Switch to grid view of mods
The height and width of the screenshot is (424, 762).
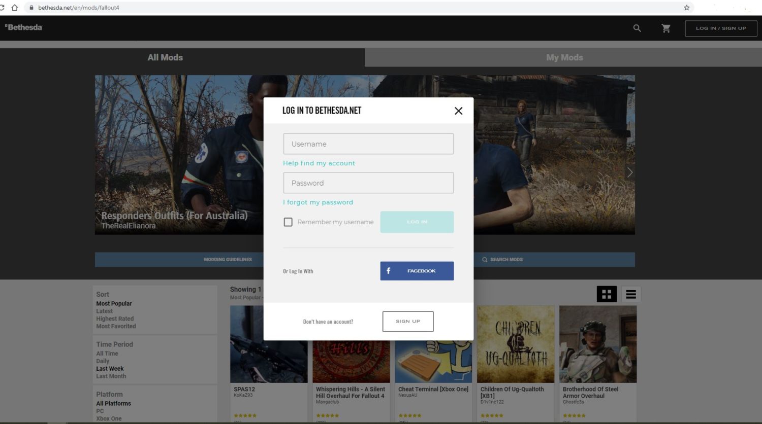point(607,294)
